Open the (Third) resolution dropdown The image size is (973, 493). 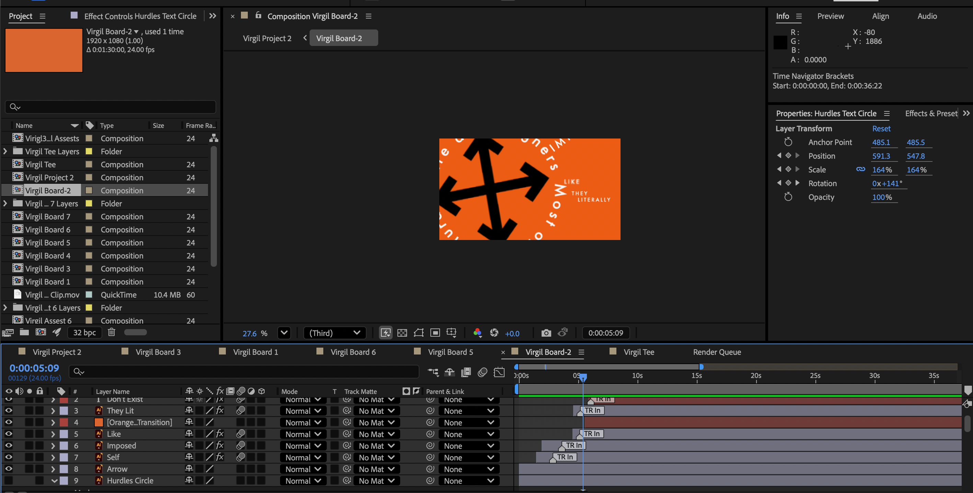(x=335, y=333)
